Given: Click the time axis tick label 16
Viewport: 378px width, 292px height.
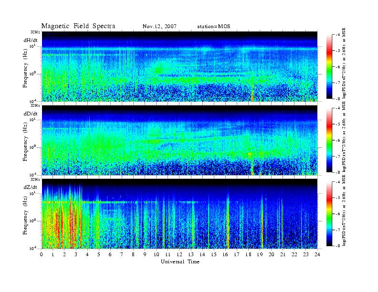Looking at the screenshot, I should [225, 254].
